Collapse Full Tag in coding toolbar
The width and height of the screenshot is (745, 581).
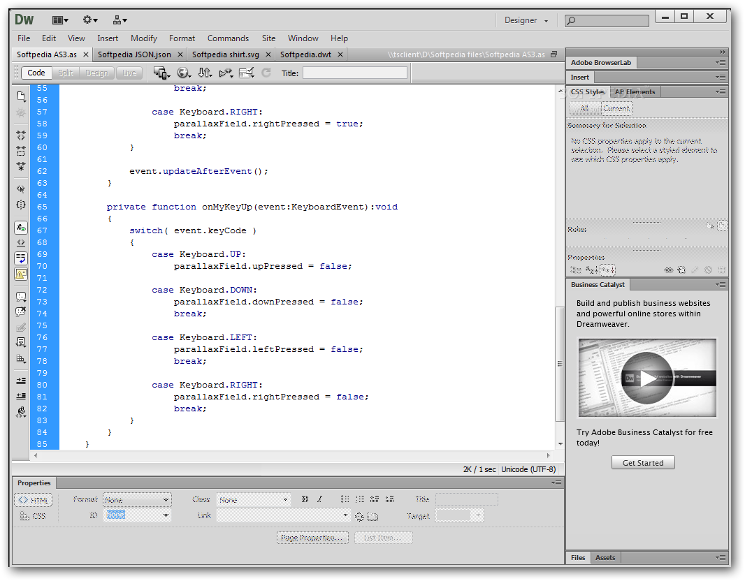click(x=21, y=135)
